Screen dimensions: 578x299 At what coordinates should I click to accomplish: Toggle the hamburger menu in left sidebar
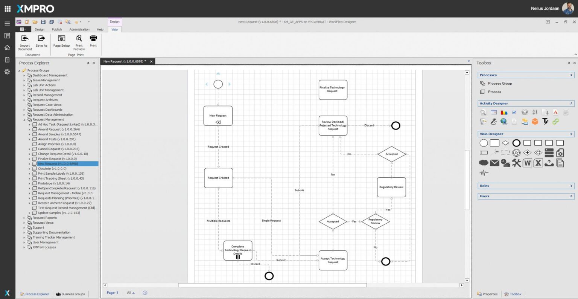[7, 23]
